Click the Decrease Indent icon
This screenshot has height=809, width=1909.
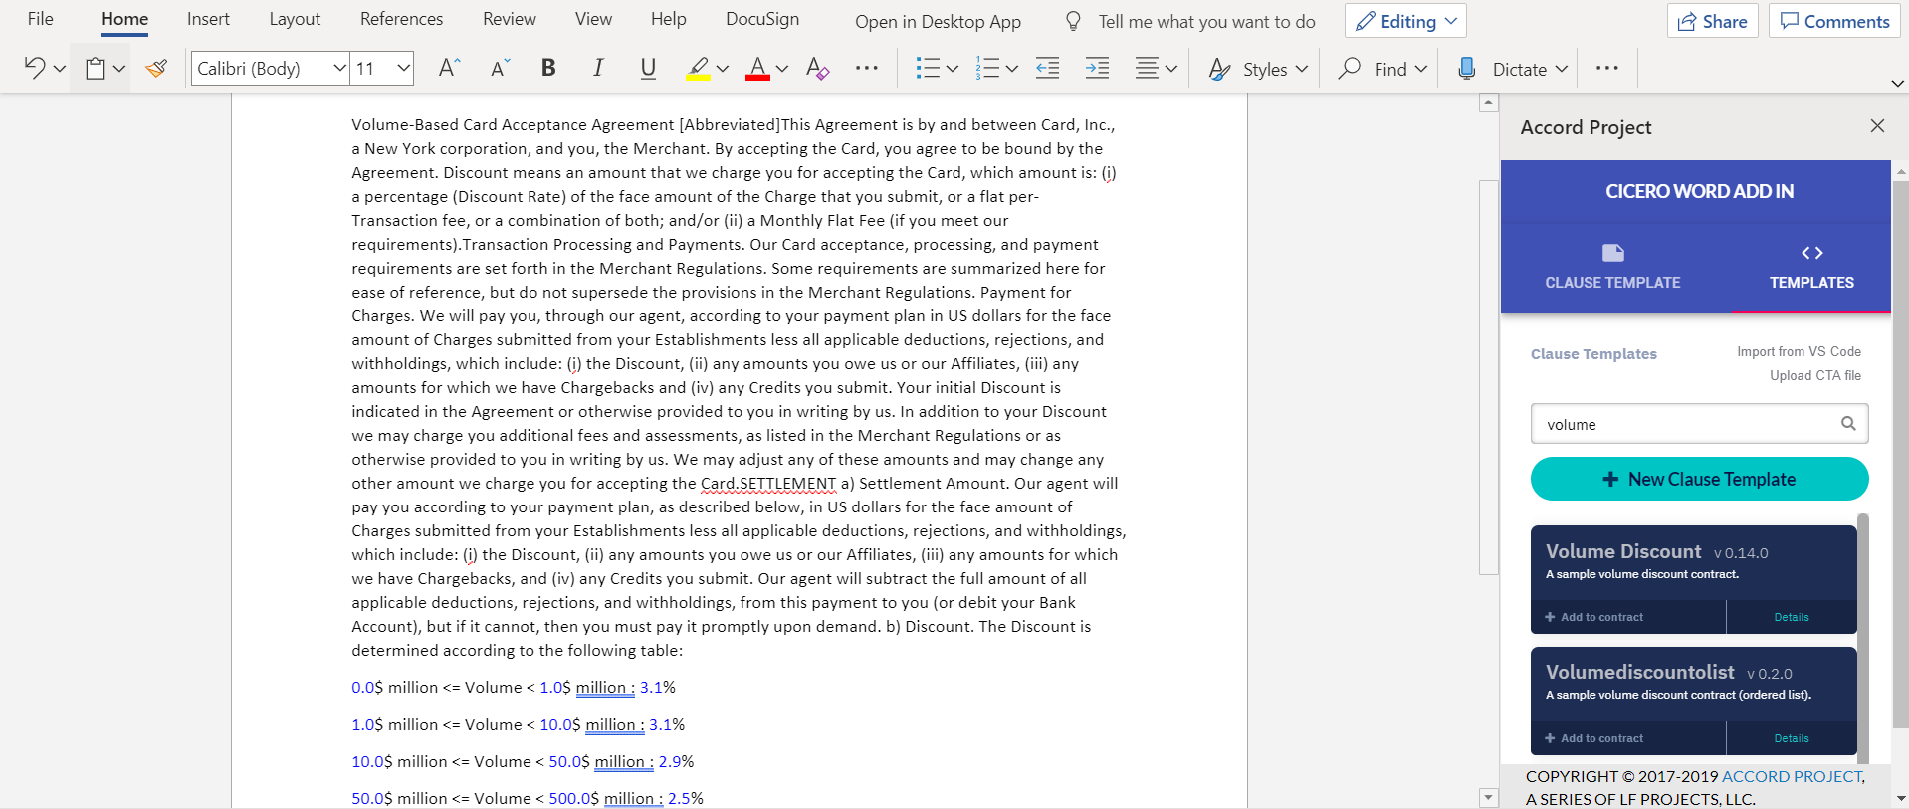tap(1047, 68)
